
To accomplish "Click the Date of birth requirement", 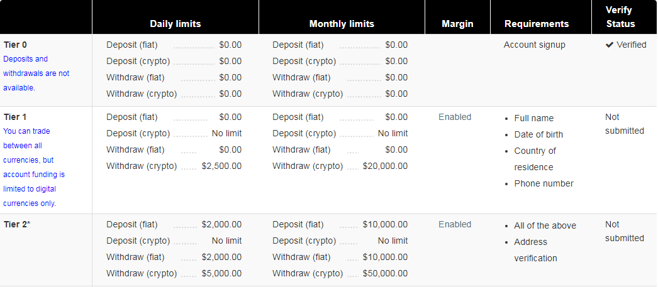I will (539, 134).
